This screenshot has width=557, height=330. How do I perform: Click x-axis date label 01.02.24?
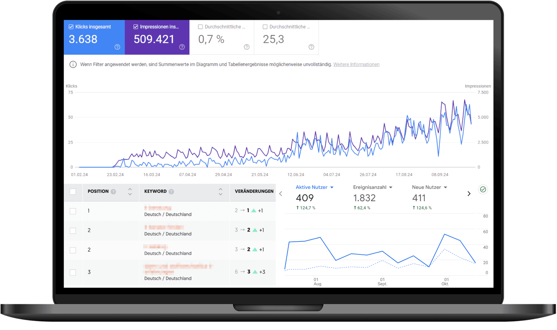click(x=79, y=175)
